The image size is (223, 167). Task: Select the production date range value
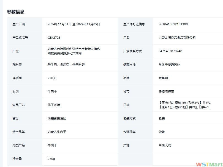(74, 24)
